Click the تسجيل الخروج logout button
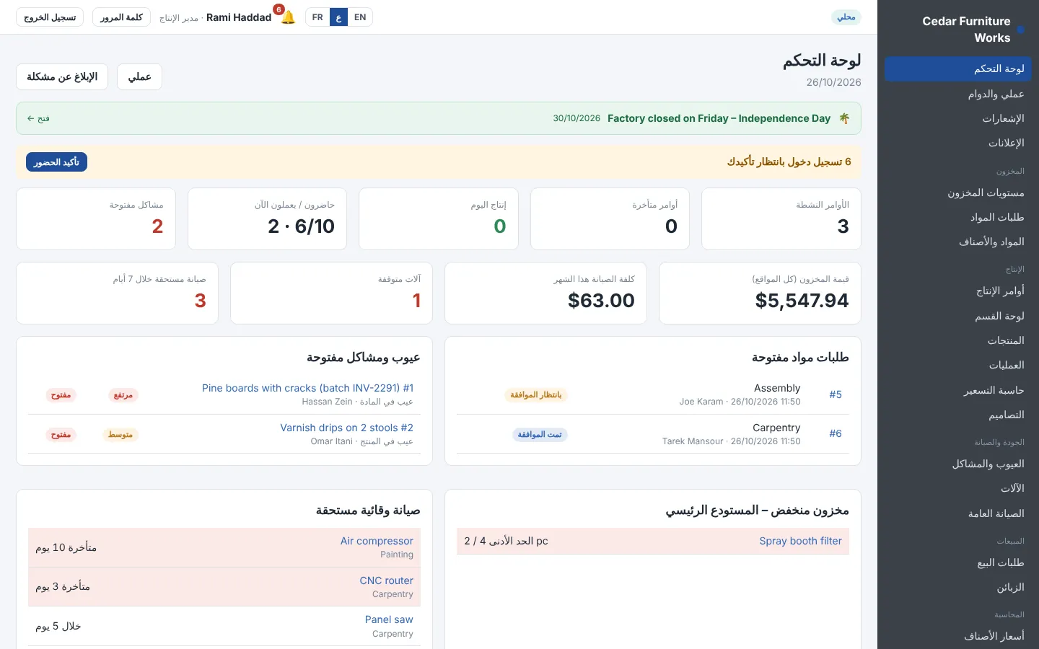The height and width of the screenshot is (649, 1039). tap(50, 17)
